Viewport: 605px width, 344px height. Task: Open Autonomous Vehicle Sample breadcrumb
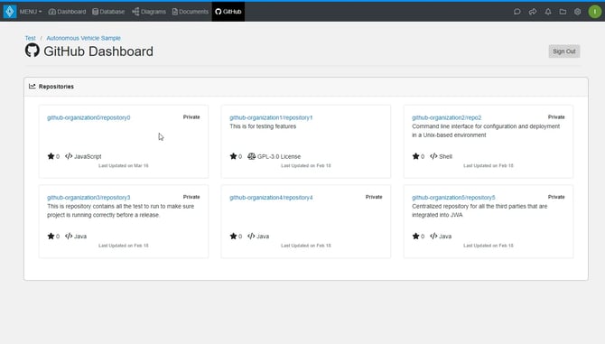tap(83, 38)
